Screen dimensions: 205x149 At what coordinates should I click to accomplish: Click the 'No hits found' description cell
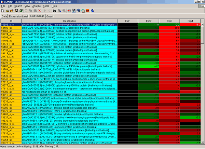tap(70, 92)
